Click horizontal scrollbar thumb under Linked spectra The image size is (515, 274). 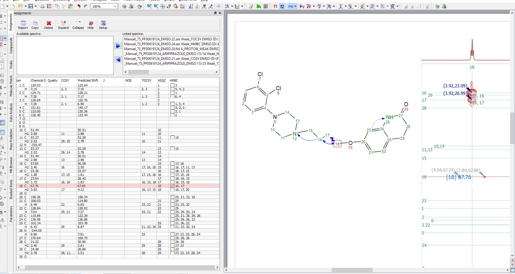click(138, 72)
